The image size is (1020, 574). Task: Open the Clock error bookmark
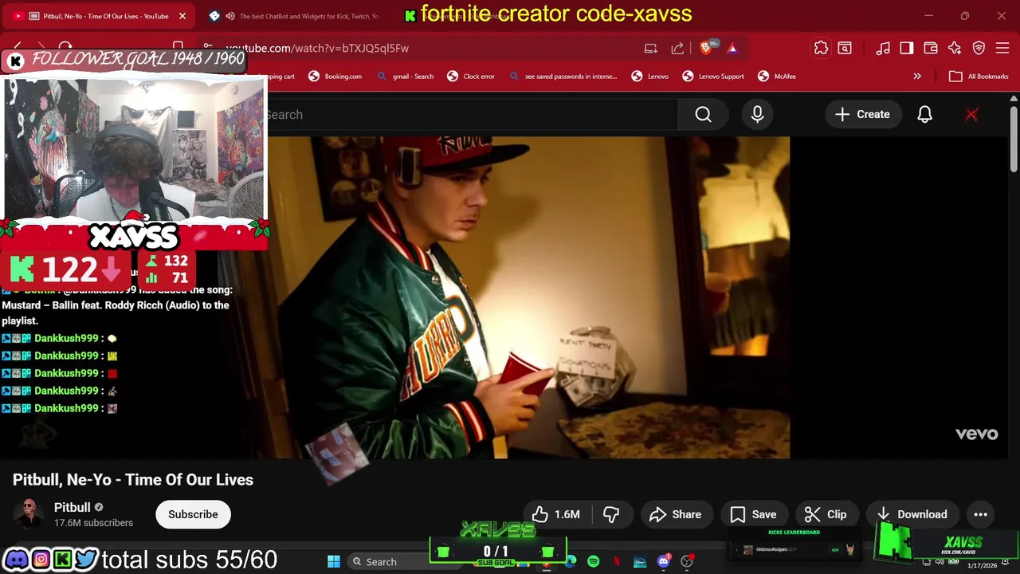(471, 77)
